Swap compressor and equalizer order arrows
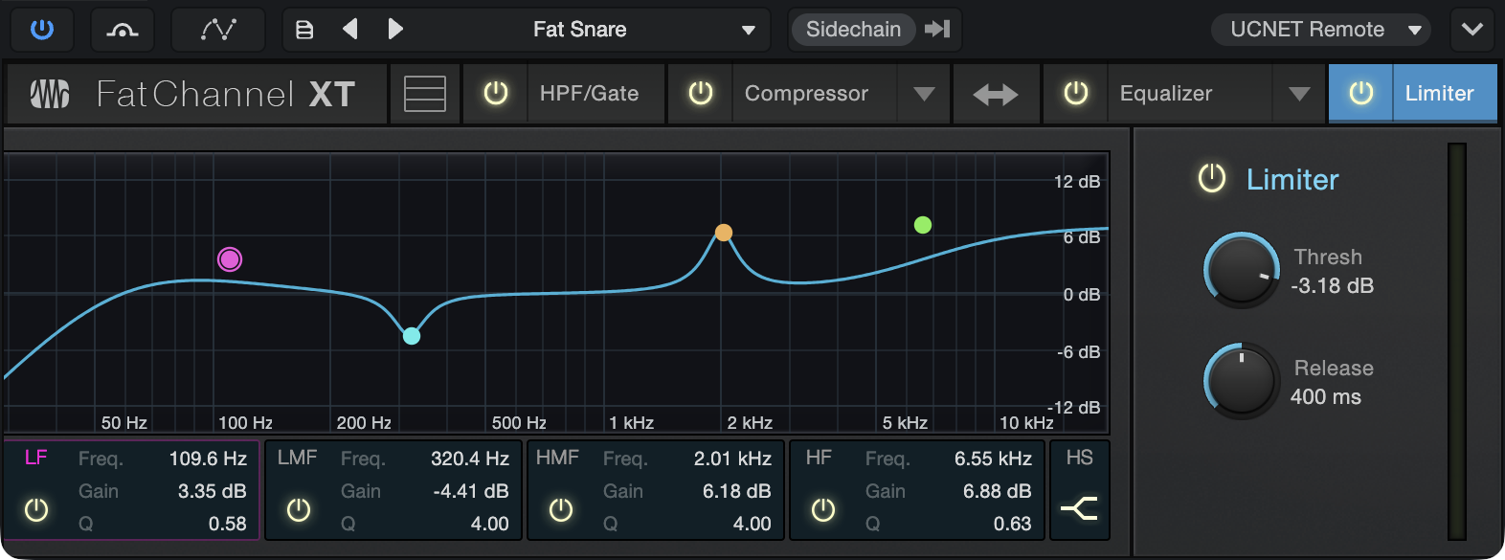Viewport: 1505px width, 560px height. 996,94
